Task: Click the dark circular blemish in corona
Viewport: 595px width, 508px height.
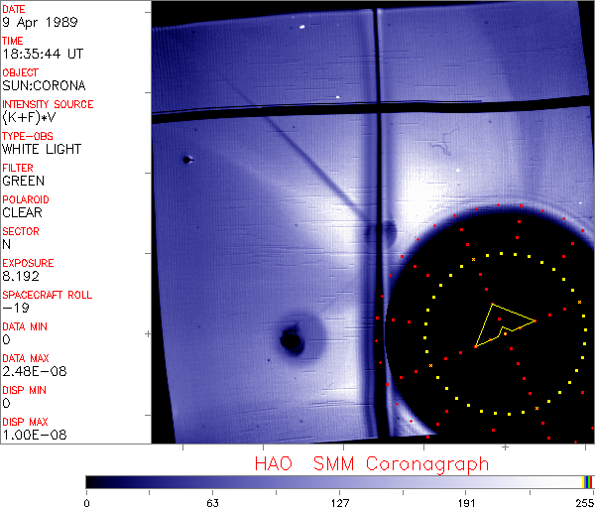Action: pyautogui.click(x=292, y=340)
